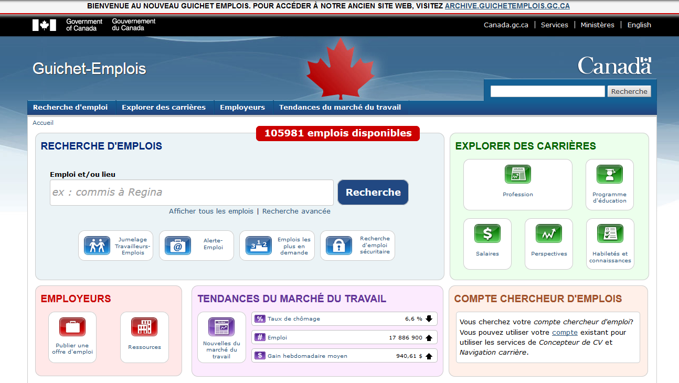The height and width of the screenshot is (383, 679).
Task: Select the Perspectives chart icon
Action: (548, 233)
